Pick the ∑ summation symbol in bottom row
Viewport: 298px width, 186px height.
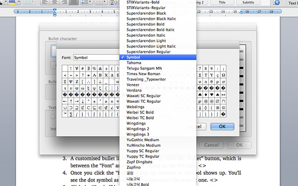[x=71, y=114]
